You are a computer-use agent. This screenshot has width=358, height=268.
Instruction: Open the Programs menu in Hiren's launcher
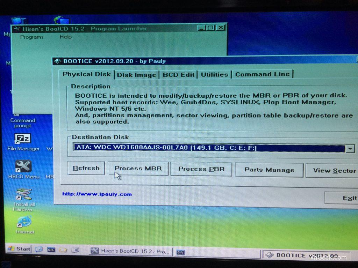pos(32,37)
